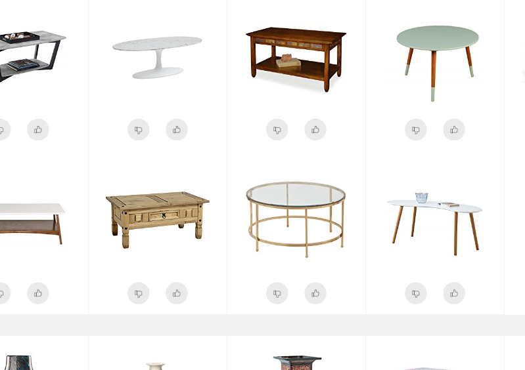Thumbs down the gold glass round table
The height and width of the screenshot is (370, 525).
(277, 293)
